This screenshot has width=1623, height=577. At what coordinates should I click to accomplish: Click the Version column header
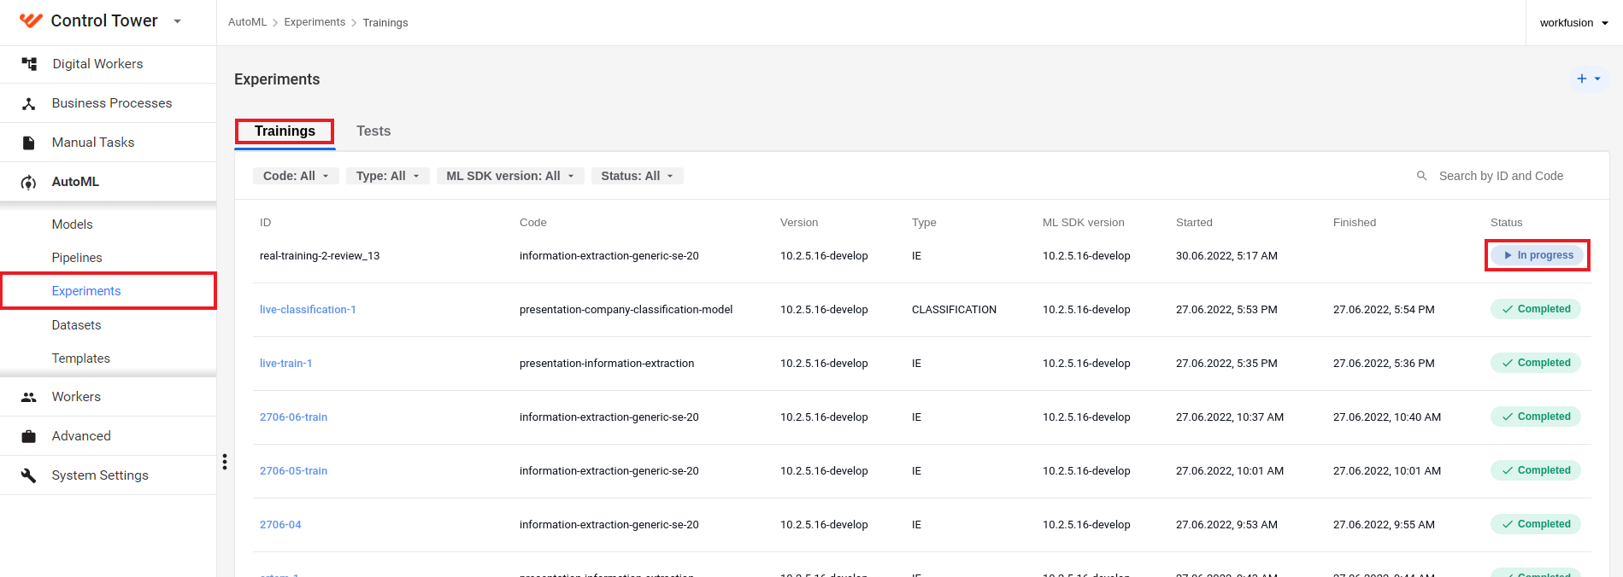[x=799, y=223]
